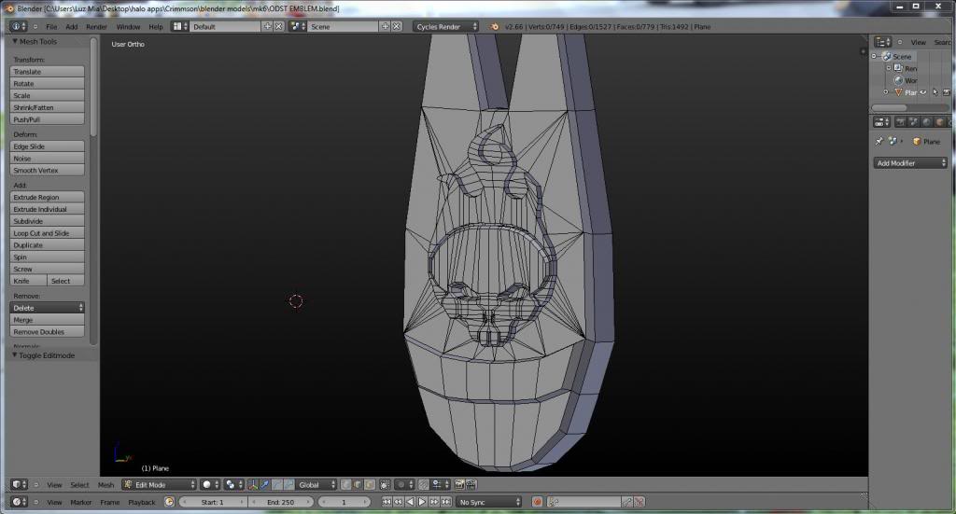Open the 3D View editor type selector
This screenshot has width=956, height=514.
(x=20, y=485)
